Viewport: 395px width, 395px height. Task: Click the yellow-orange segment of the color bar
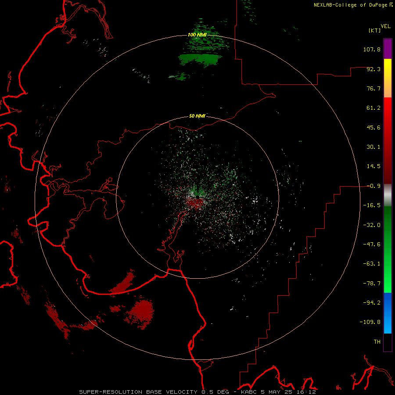[x=388, y=78]
